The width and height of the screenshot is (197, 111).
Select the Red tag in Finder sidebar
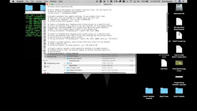(x=48, y=73)
